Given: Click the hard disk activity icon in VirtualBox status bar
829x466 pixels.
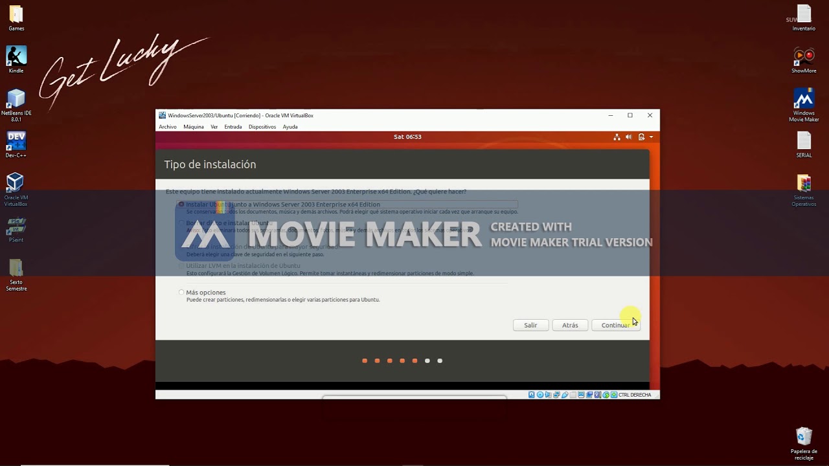Looking at the screenshot, I should 532,394.
